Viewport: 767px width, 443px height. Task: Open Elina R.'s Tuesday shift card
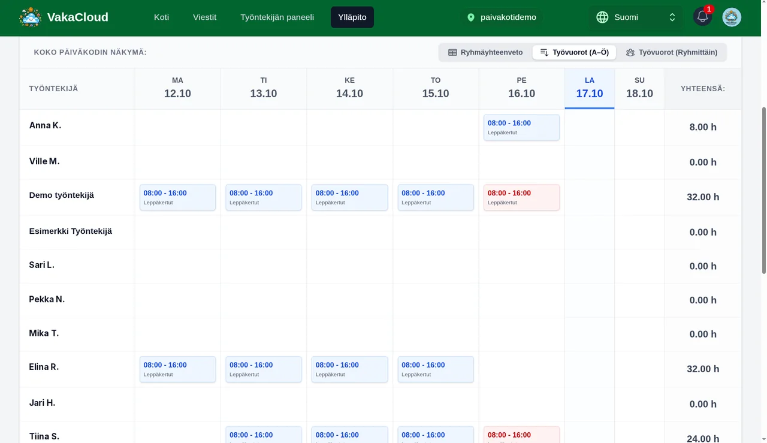tap(264, 369)
